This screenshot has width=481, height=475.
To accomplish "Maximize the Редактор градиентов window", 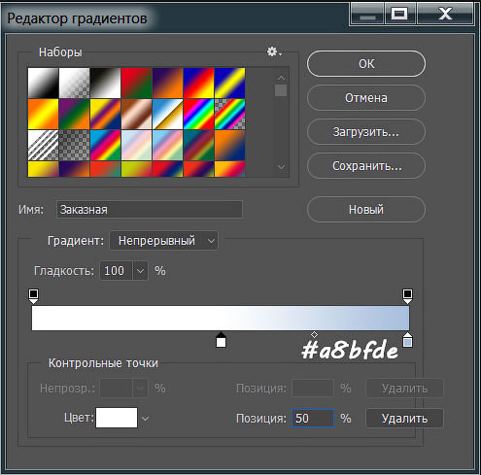I will [x=399, y=15].
